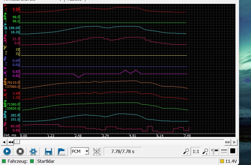Click the 11.4V battery voltage indicator

pos(228,161)
